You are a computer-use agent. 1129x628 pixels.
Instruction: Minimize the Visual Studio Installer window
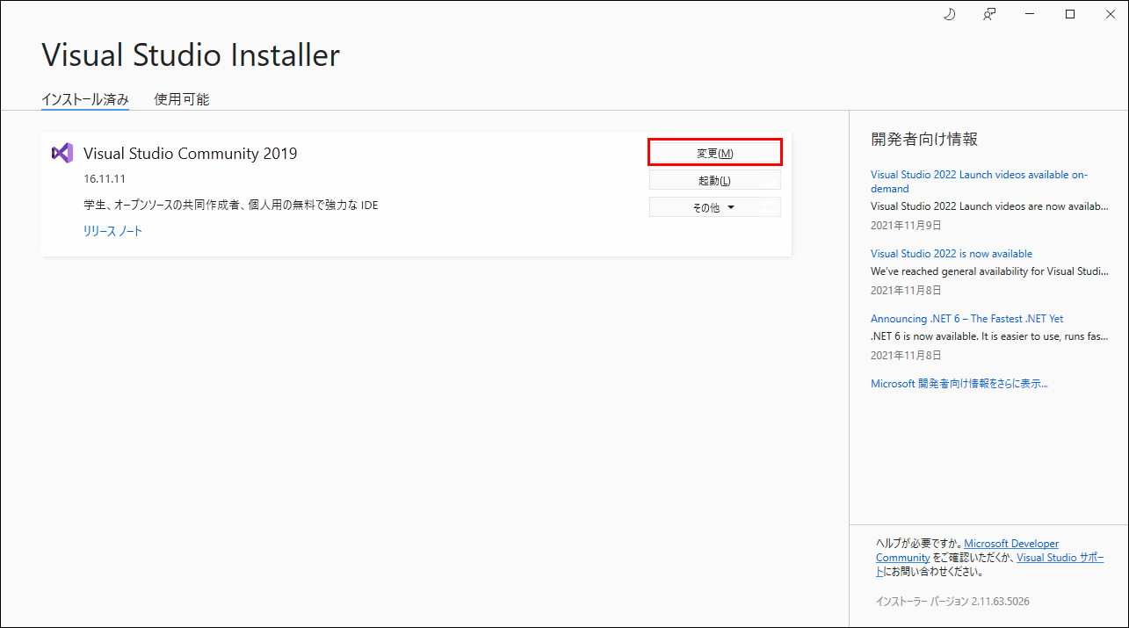pyautogui.click(x=1030, y=14)
